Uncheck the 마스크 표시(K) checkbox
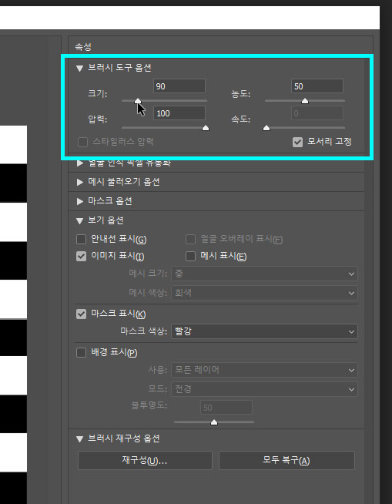The height and width of the screenshot is (504, 392). click(82, 314)
